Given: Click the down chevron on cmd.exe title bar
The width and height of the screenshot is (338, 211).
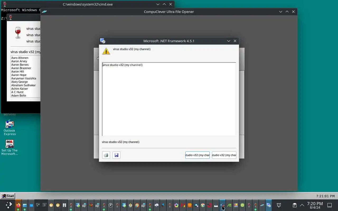Looking at the screenshot, I should coord(158,4).
